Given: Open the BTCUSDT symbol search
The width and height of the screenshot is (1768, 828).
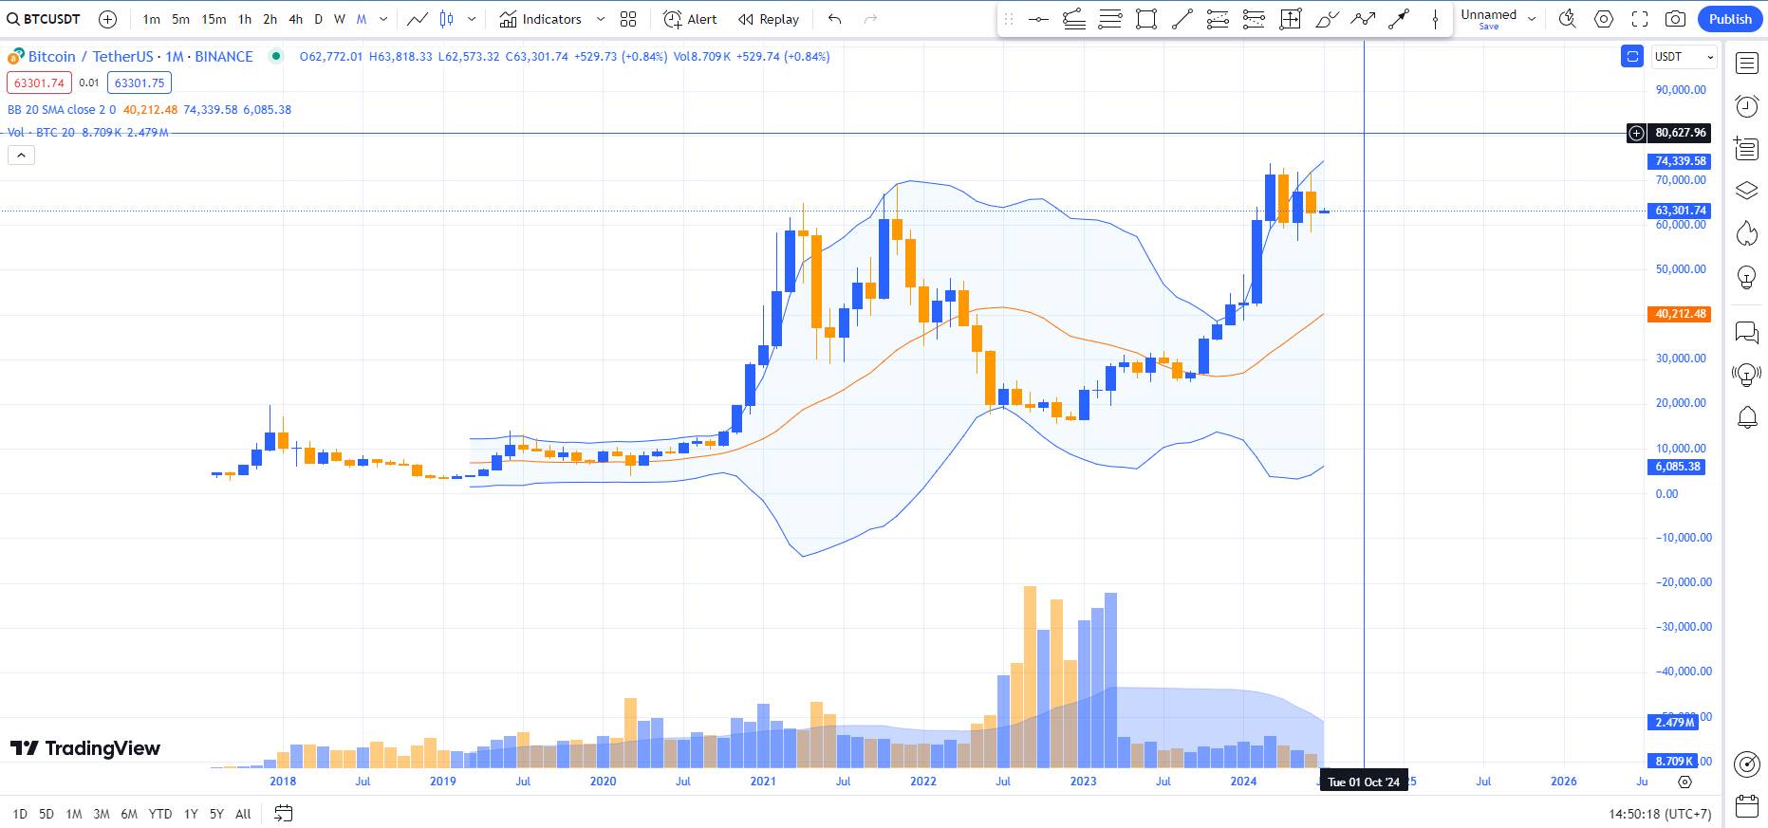Looking at the screenshot, I should tap(44, 19).
